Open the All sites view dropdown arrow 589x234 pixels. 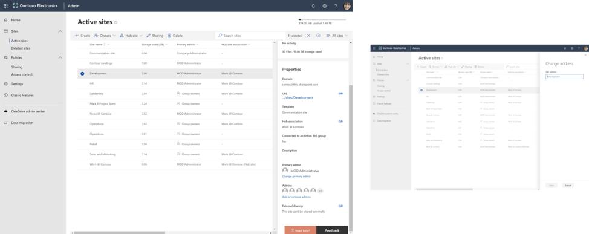(347, 36)
